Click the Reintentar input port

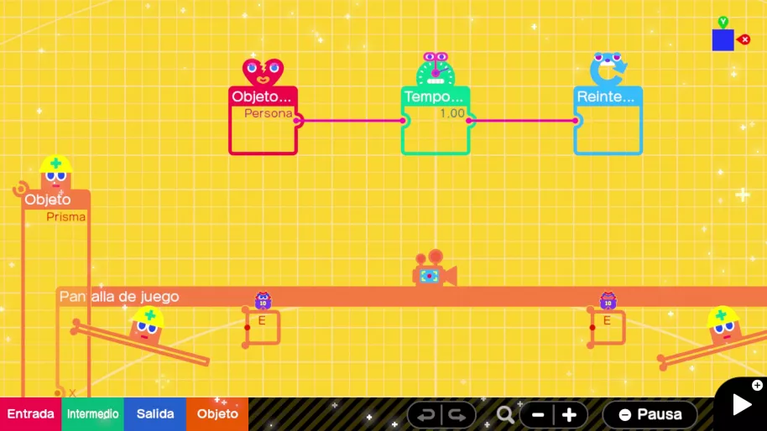[x=576, y=120]
